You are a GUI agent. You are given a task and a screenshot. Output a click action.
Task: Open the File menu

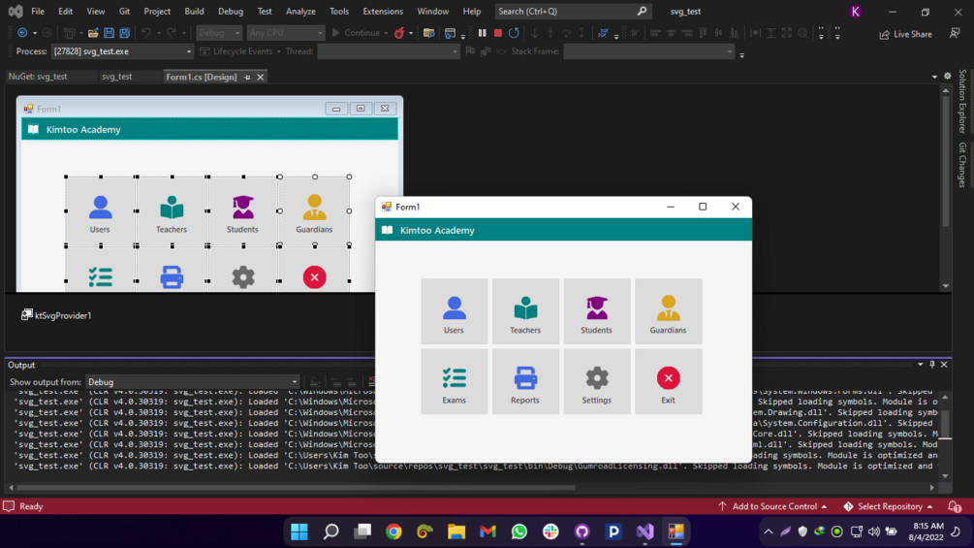pyautogui.click(x=38, y=12)
